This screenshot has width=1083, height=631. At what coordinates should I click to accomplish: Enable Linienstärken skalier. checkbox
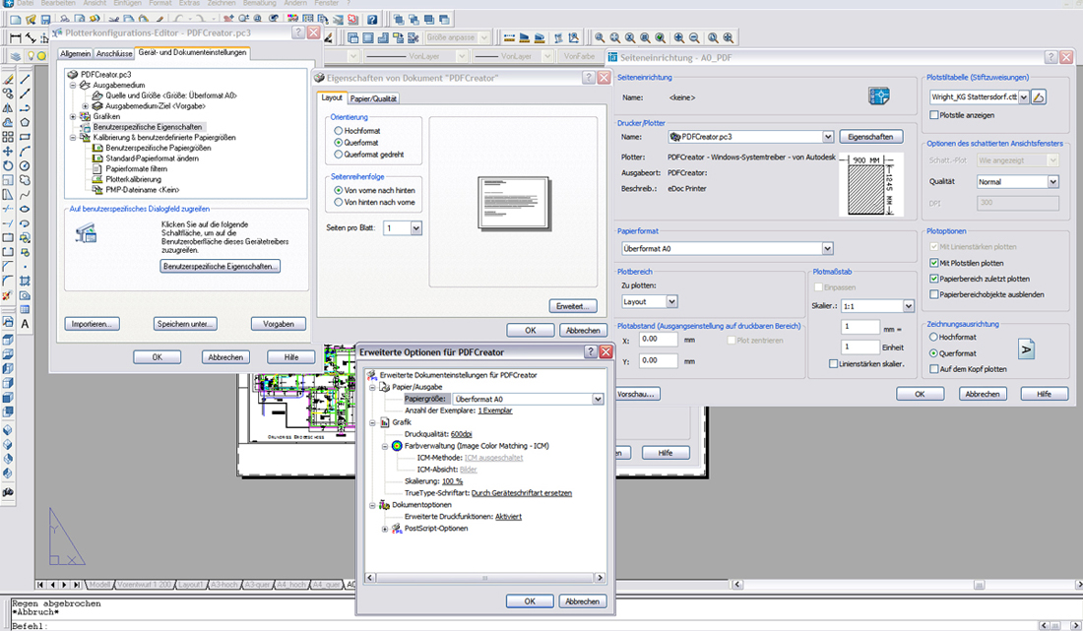click(833, 364)
